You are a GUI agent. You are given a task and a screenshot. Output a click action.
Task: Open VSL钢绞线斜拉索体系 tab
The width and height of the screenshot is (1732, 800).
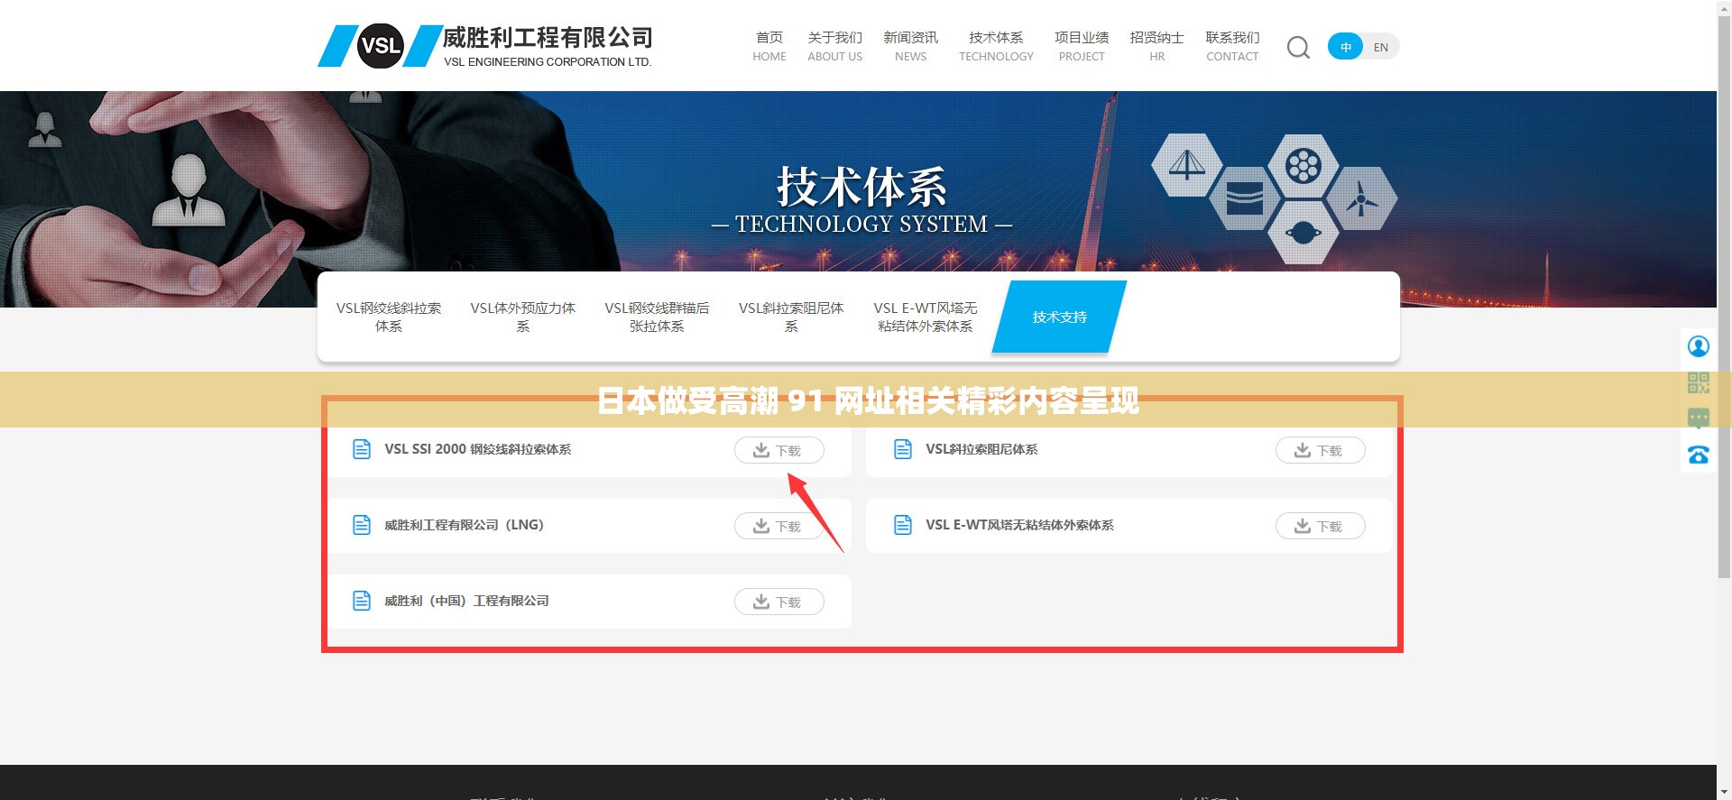pos(389,317)
